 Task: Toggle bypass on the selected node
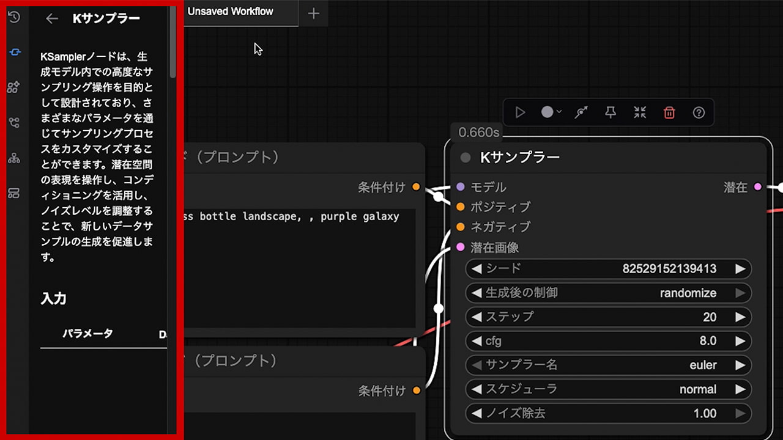pyautogui.click(x=581, y=112)
